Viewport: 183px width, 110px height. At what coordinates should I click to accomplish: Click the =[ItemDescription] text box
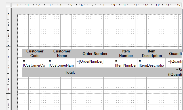click(152, 63)
